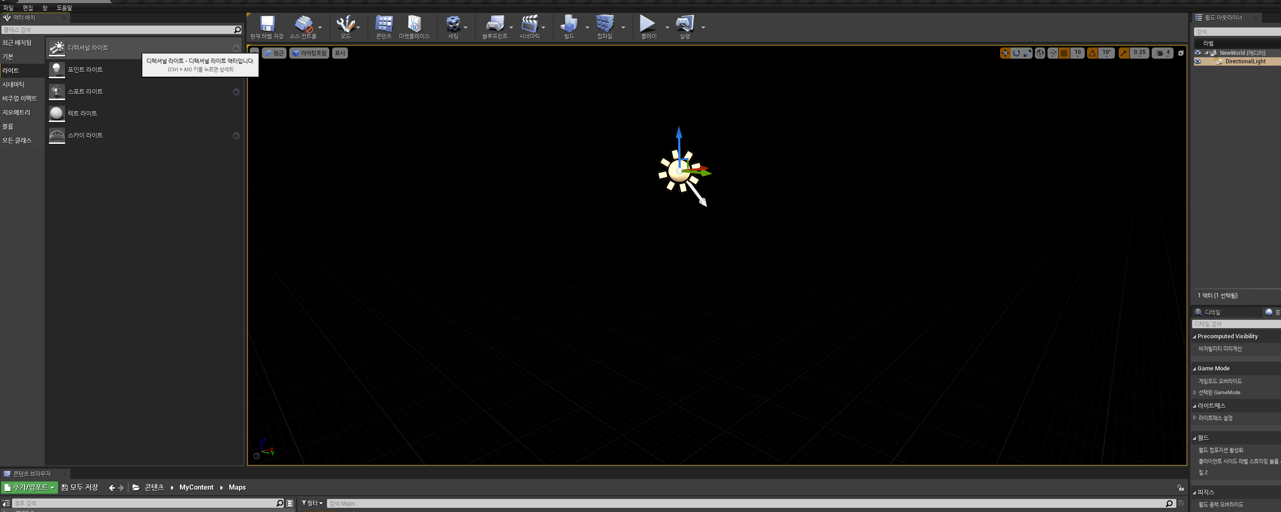Open the 편집 menu in the menu bar
Viewport: 1281px width, 512px height.
tap(27, 8)
